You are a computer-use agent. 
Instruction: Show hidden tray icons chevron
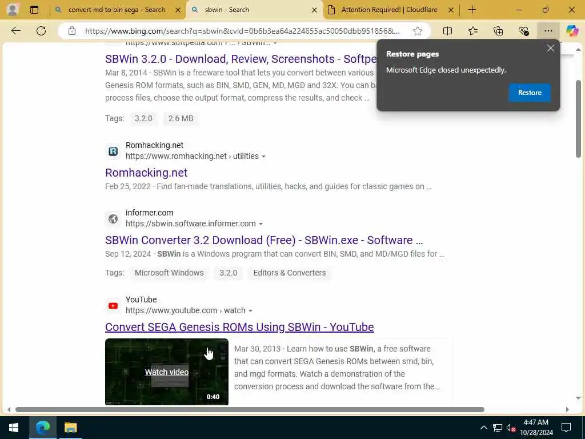(483, 428)
